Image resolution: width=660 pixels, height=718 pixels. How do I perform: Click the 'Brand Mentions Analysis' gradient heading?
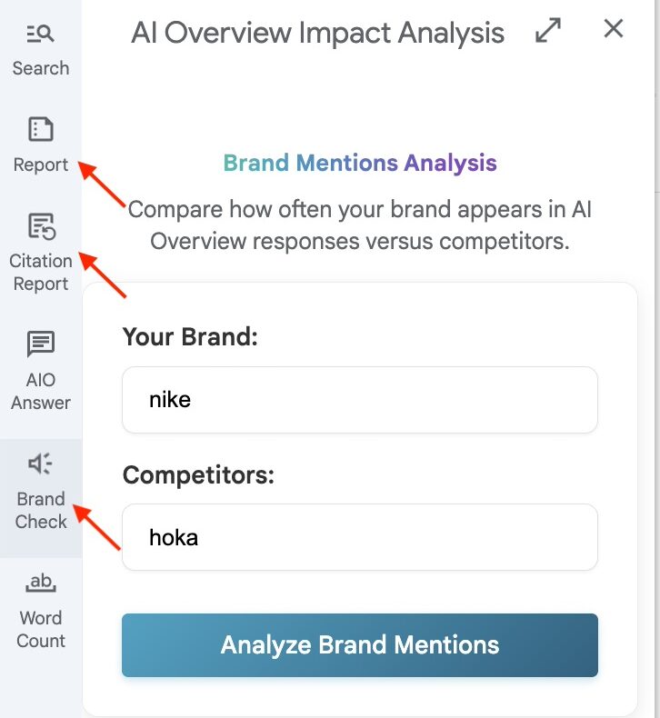click(x=360, y=164)
